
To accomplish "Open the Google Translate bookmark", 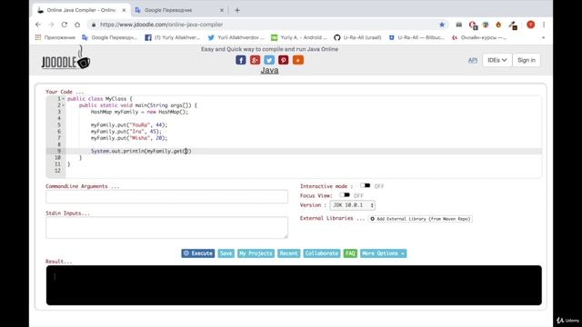I will (x=109, y=37).
